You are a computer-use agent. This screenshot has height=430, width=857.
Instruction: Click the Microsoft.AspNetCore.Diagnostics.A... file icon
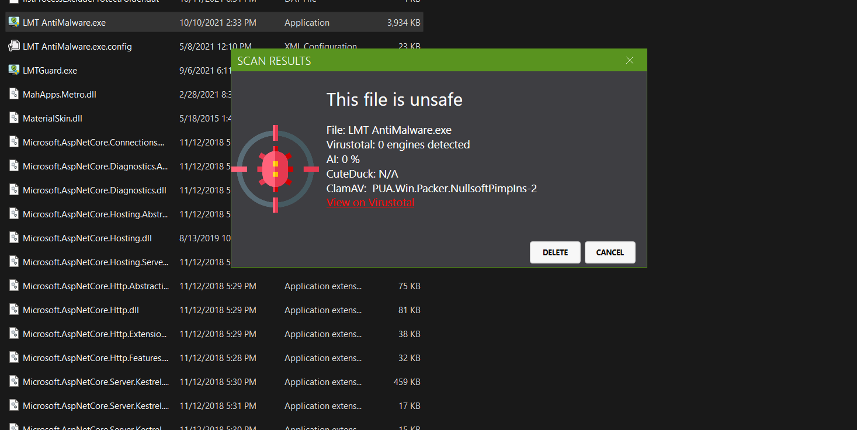[14, 166]
